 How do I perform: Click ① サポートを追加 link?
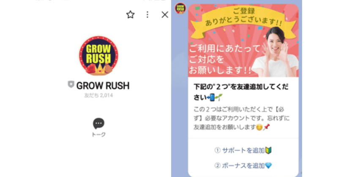coord(243,150)
